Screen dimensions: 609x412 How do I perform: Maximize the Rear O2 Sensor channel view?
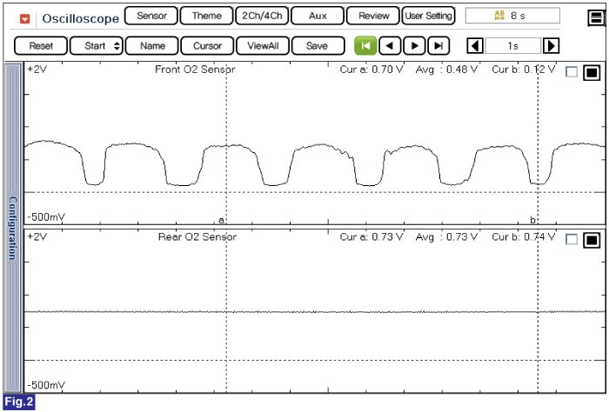pos(592,240)
